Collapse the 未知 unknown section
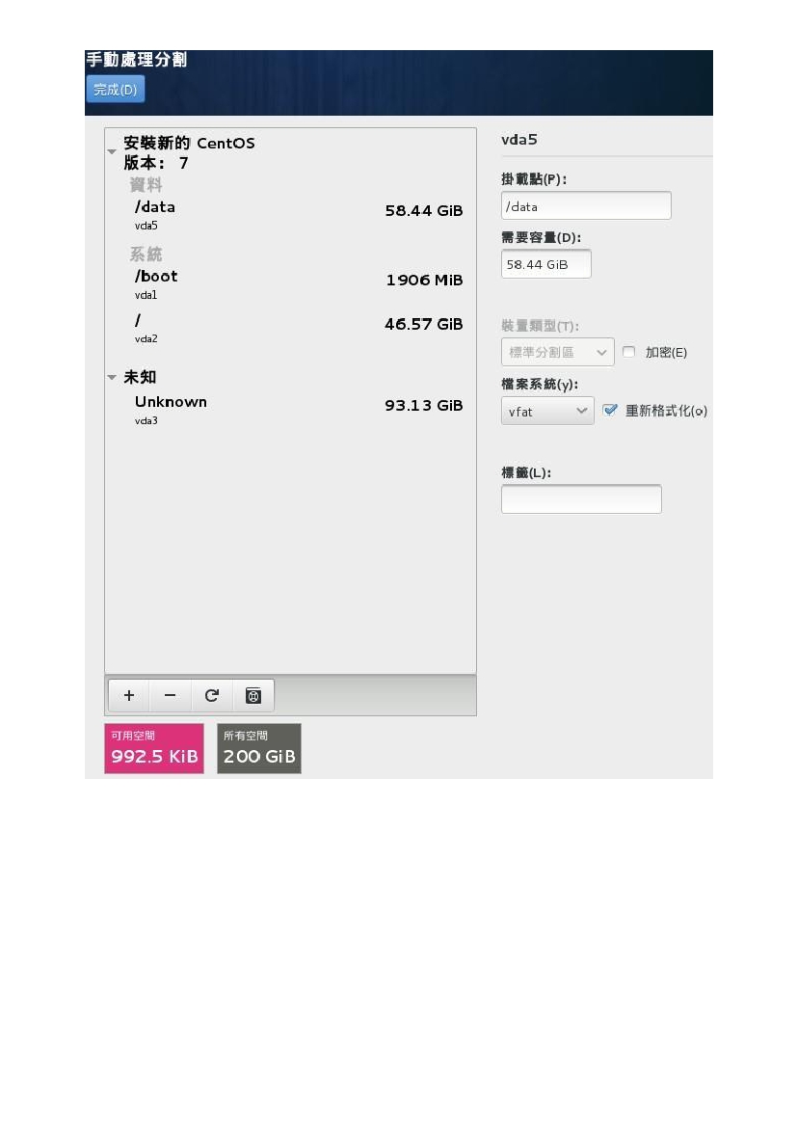Image resolution: width=797 pixels, height=1127 pixels. 112,377
